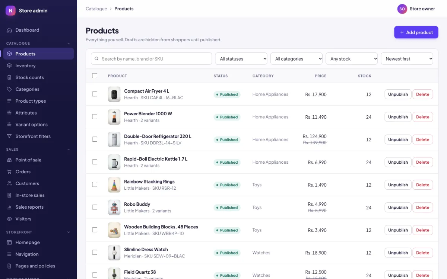Open the Newest first sort dropdown

pyautogui.click(x=407, y=59)
